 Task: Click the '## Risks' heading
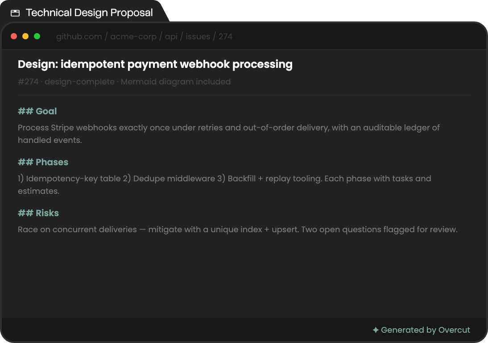coord(38,213)
